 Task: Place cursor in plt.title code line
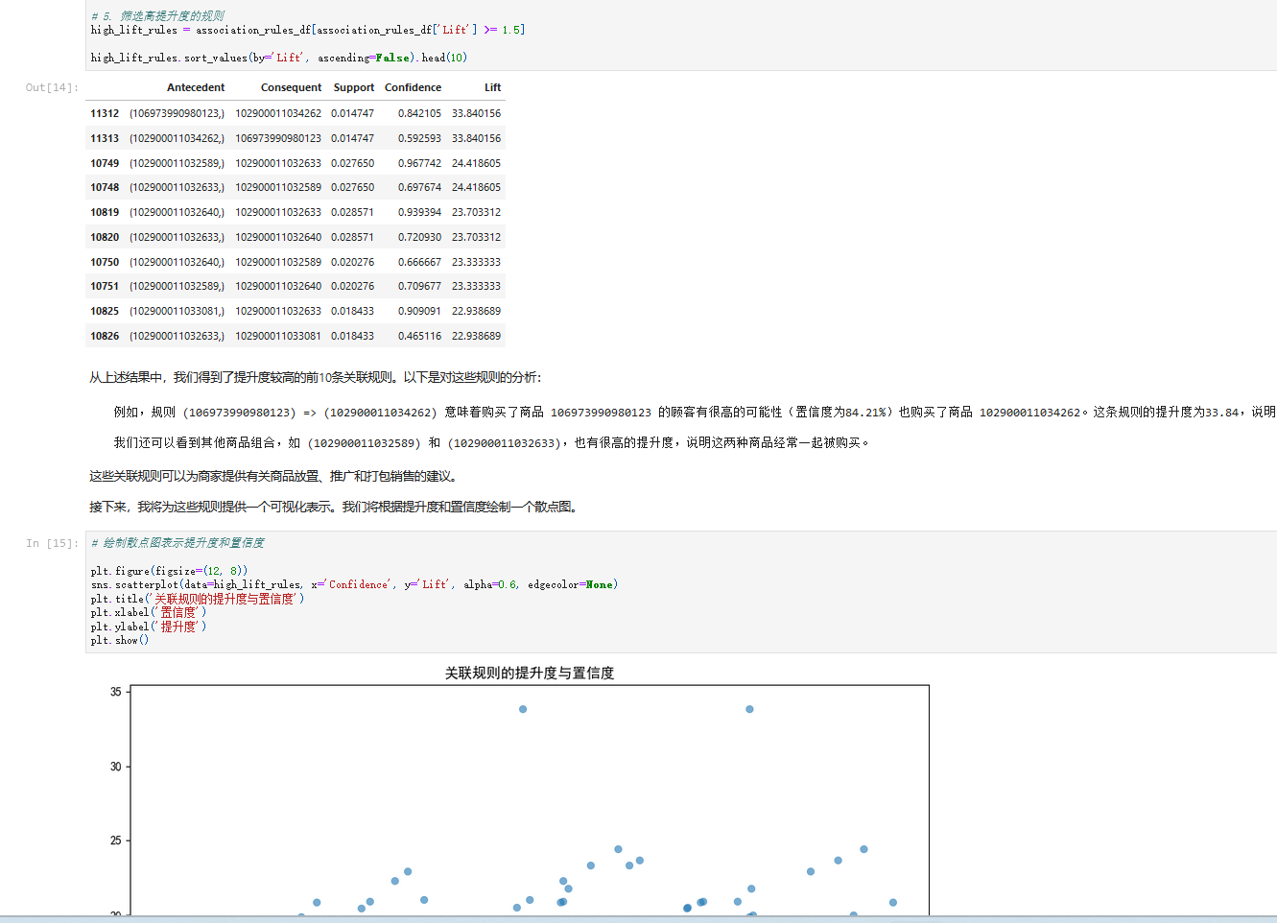198,599
